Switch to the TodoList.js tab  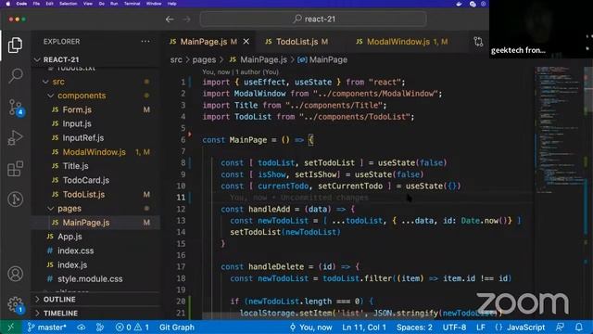[x=296, y=42]
